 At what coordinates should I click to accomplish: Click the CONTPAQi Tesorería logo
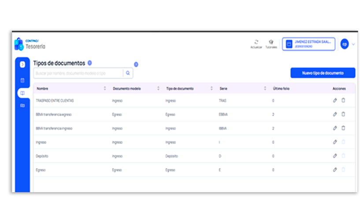30,44
